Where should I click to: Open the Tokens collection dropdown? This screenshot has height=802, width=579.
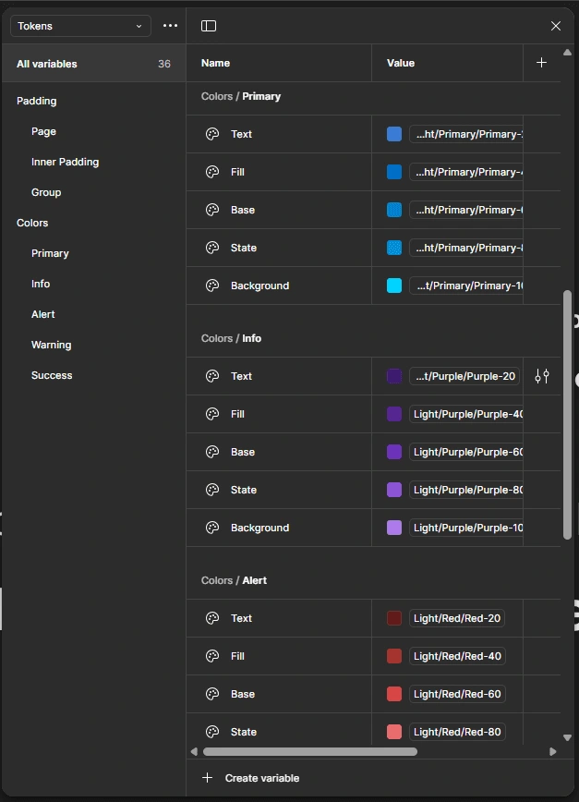(80, 26)
